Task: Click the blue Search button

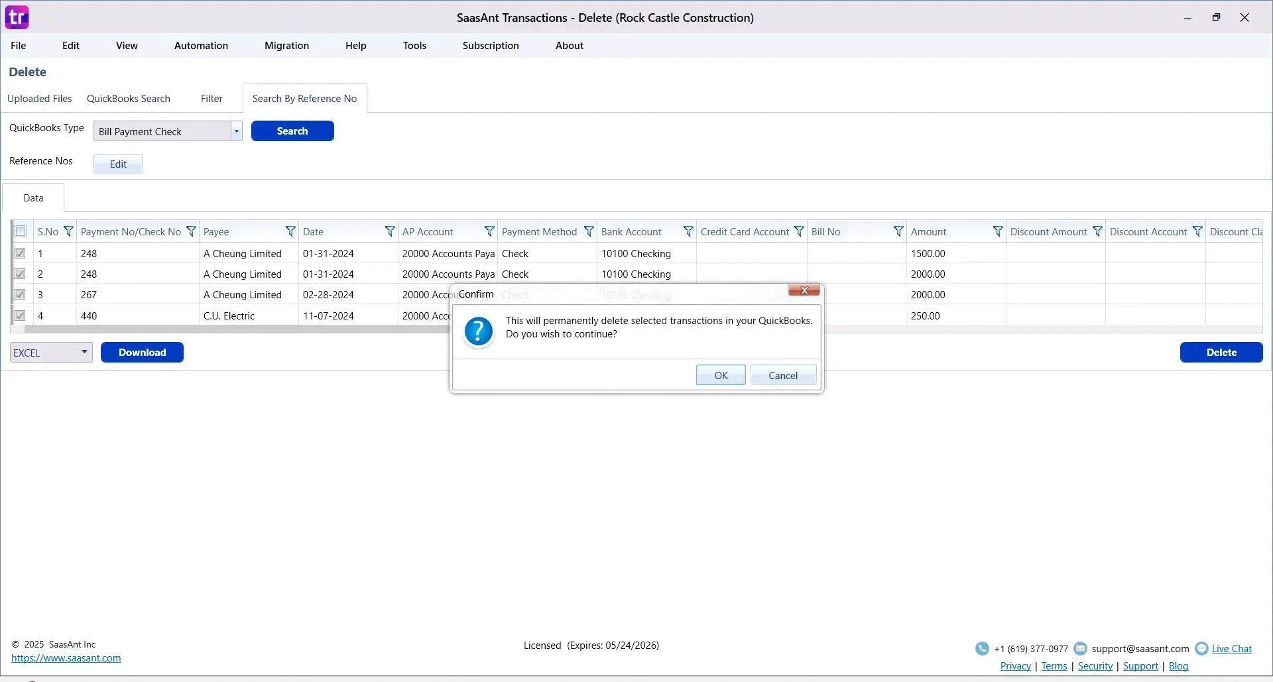Action: click(x=292, y=131)
